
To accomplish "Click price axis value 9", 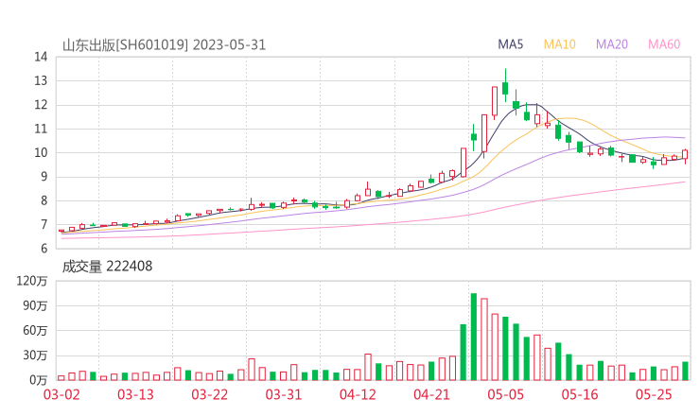I will 44,177.
